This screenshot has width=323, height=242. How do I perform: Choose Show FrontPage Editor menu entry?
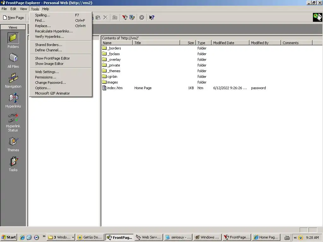[x=61, y=58]
